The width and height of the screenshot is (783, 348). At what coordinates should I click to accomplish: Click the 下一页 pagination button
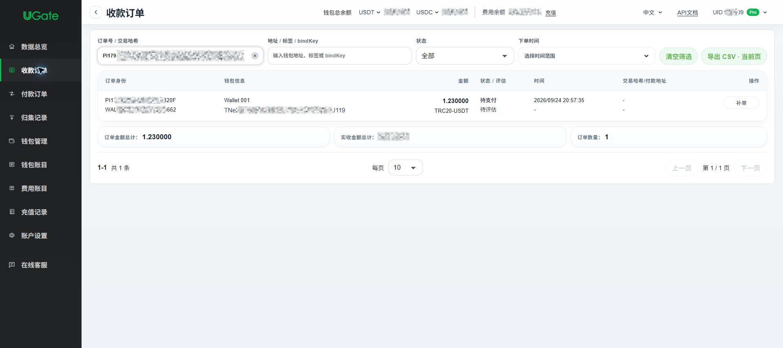coord(750,168)
